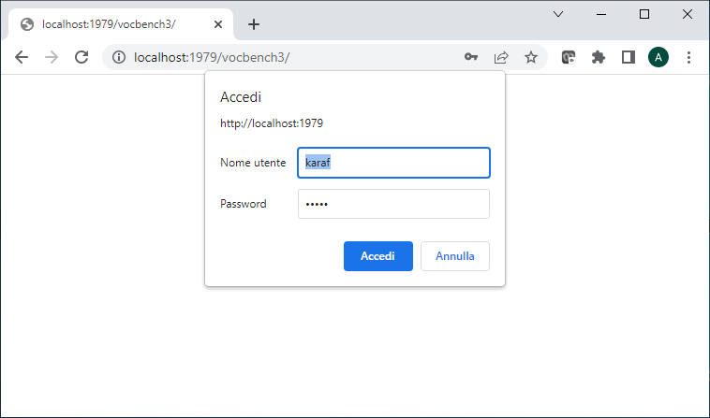This screenshot has height=418, width=710.
Task: Click the Accedi sign-in button
Action: (378, 256)
